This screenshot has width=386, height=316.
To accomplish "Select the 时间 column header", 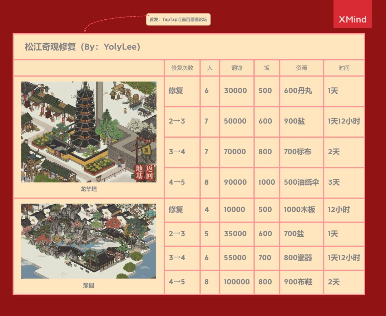I will (344, 68).
